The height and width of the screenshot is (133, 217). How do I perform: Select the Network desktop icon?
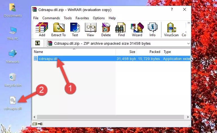(13, 56)
